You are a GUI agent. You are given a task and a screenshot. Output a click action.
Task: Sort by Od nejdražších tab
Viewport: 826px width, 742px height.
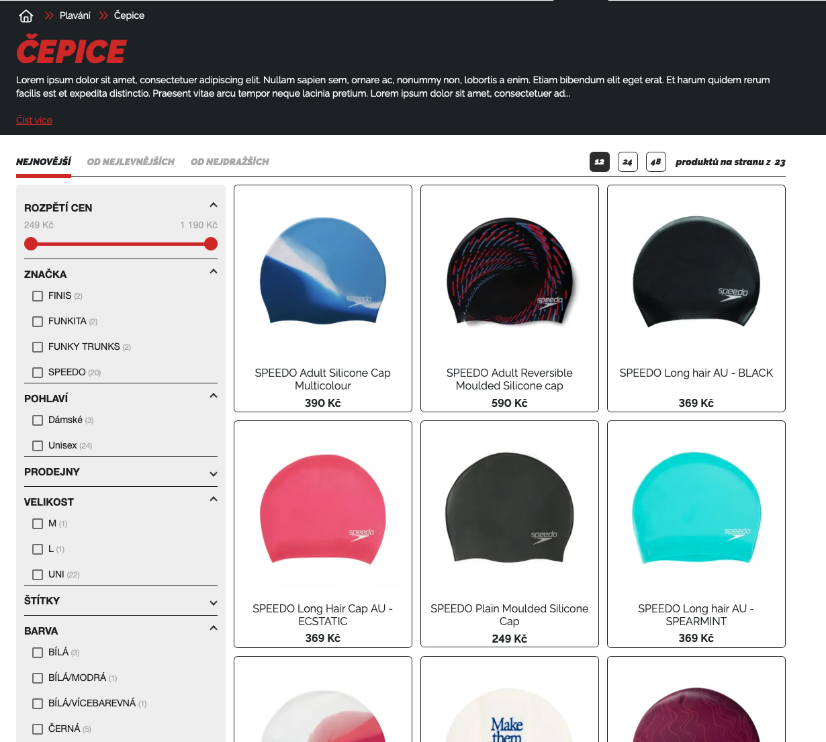pos(230,162)
